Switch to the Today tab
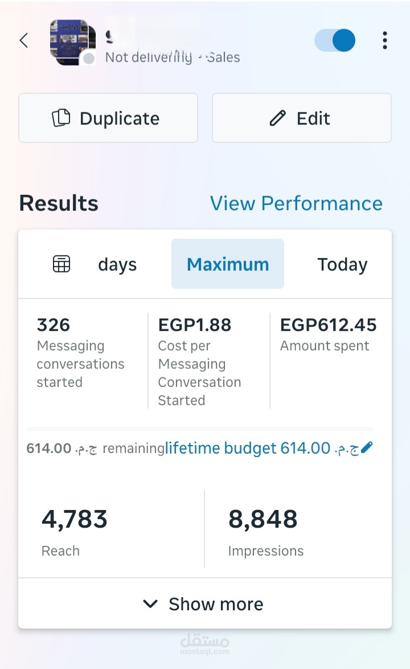 342,264
